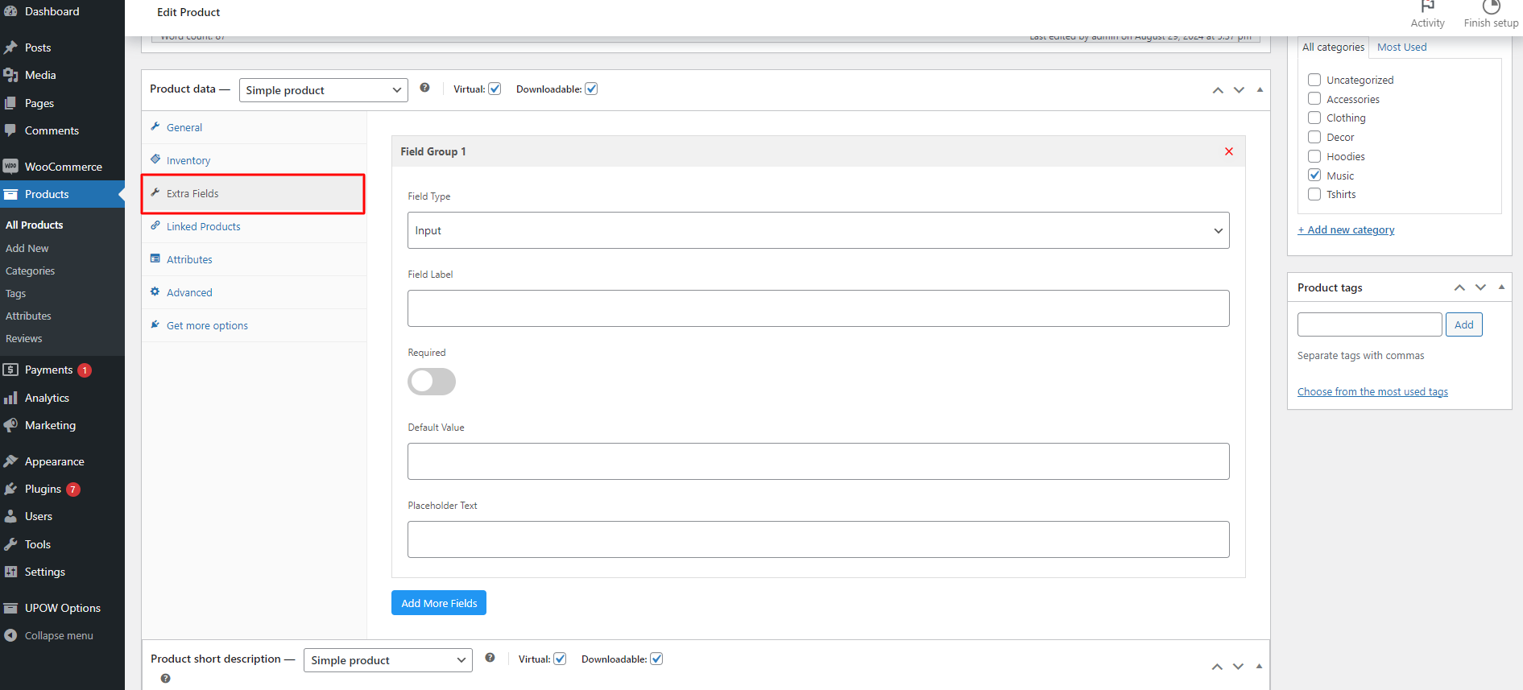Click the Collapse menu arrow icon
The width and height of the screenshot is (1523, 690).
tap(10, 635)
